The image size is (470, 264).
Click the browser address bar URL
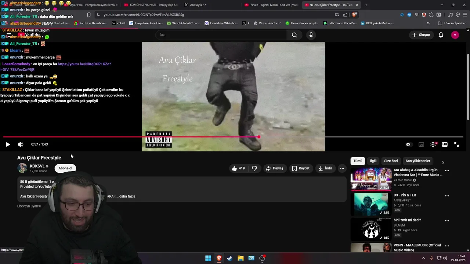pos(144,15)
